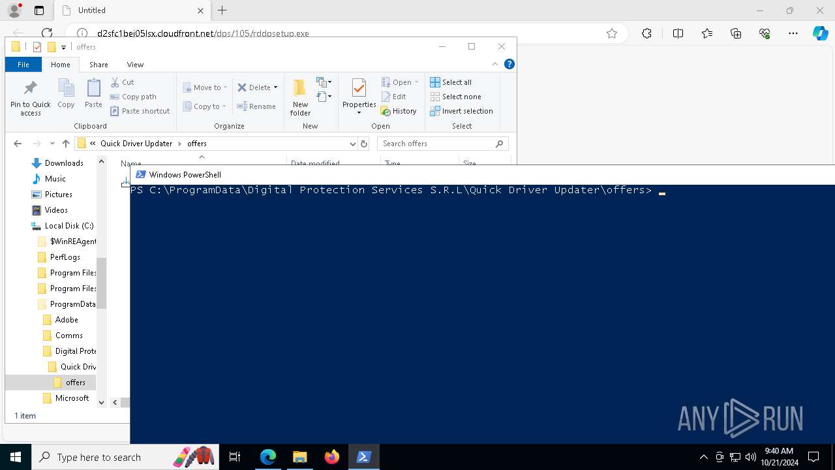Expand the address bar history dropdown
The height and width of the screenshot is (470, 835).
352,144
